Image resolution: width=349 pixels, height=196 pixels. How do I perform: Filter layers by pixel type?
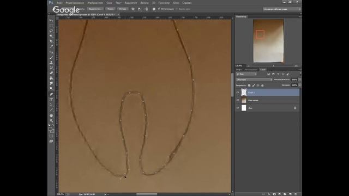pyautogui.click(x=269, y=74)
